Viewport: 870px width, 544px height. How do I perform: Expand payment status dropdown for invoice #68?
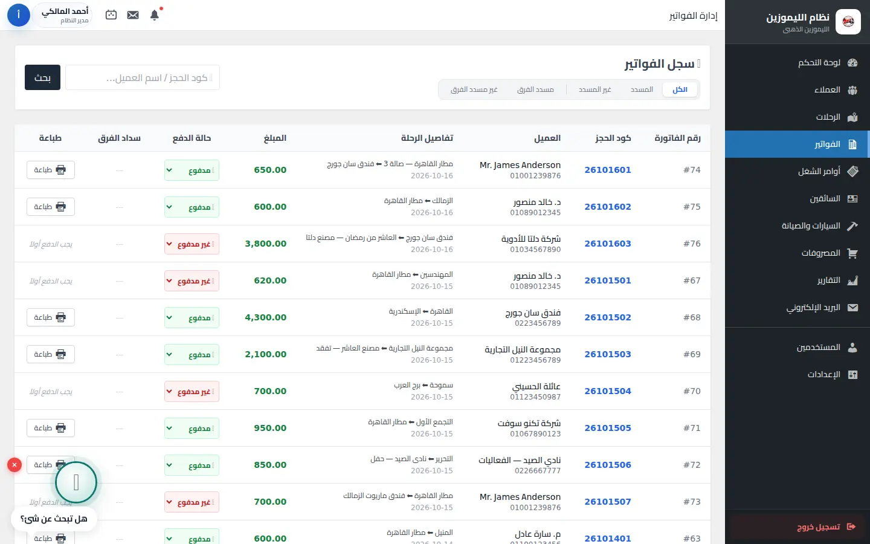(x=192, y=317)
